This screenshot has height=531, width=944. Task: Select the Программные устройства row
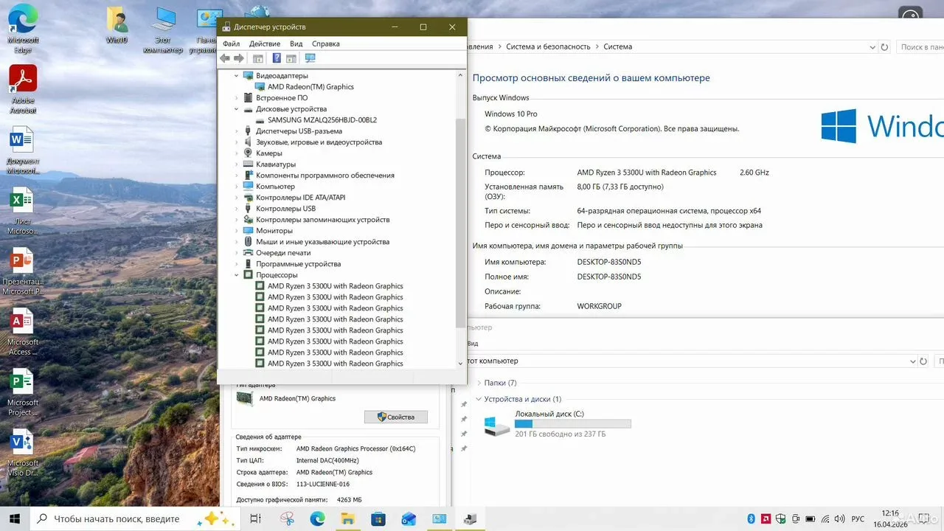[x=298, y=264]
